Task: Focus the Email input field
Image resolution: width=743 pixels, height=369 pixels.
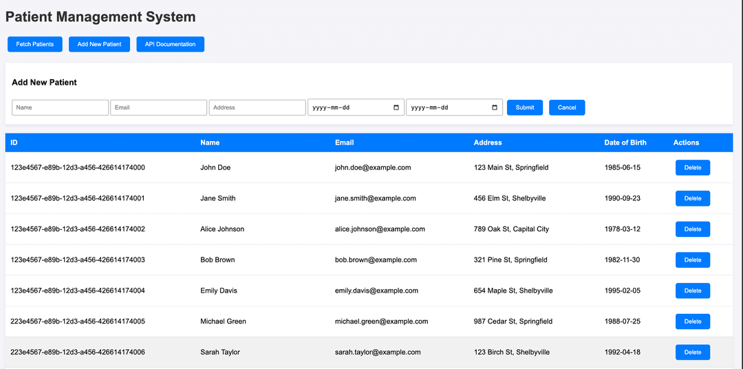Action: pyautogui.click(x=159, y=107)
